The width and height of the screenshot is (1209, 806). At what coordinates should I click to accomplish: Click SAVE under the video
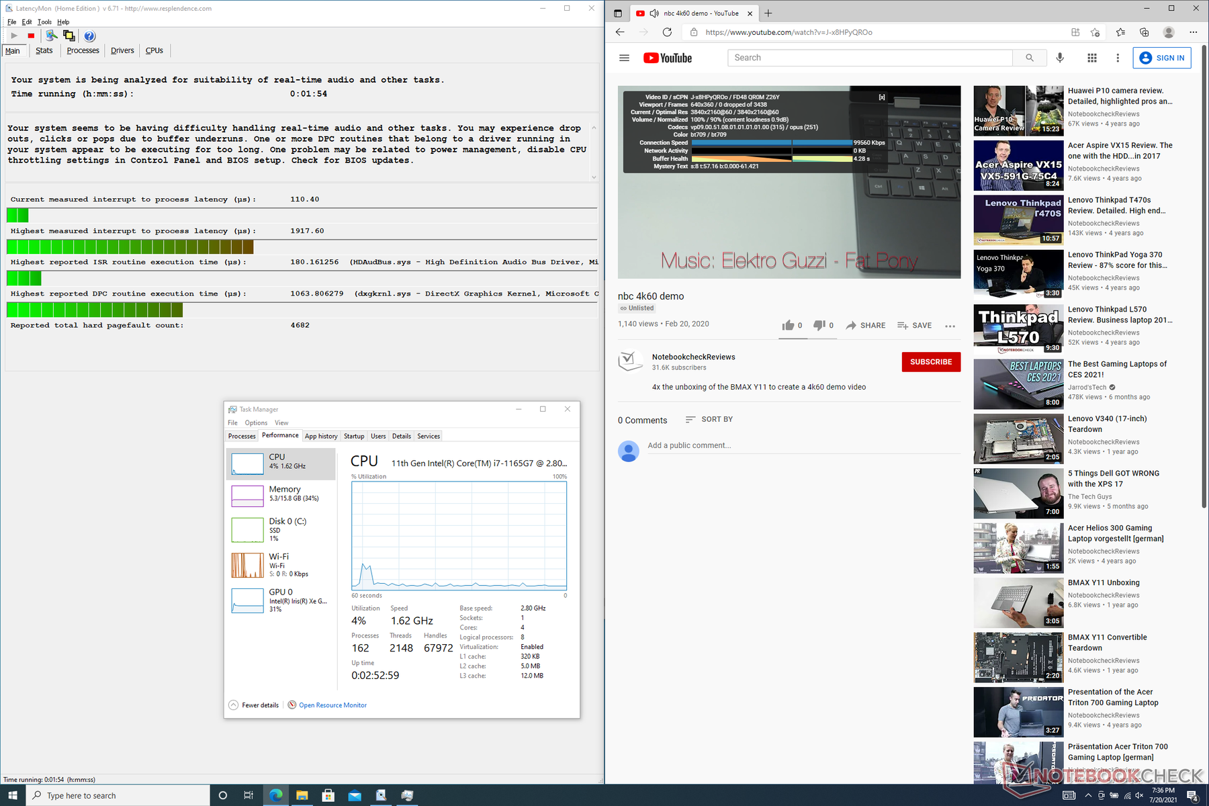(915, 325)
